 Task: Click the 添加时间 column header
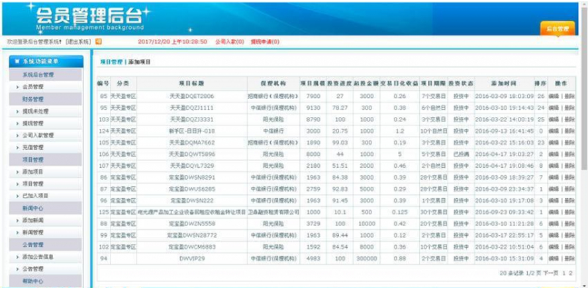[504, 83]
